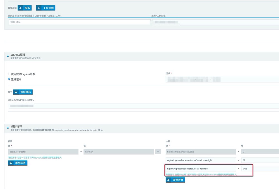
Task: Open the 服务/工作负载 dropdown
Action: tap(215, 22)
